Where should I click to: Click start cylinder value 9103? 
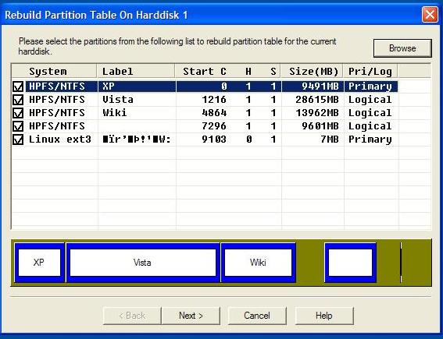pyautogui.click(x=214, y=139)
